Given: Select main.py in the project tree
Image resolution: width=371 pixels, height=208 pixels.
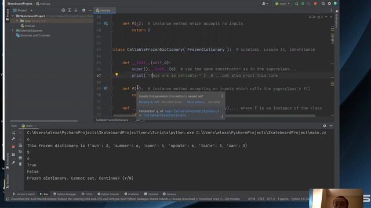Looking at the screenshot, I should 28,25.
